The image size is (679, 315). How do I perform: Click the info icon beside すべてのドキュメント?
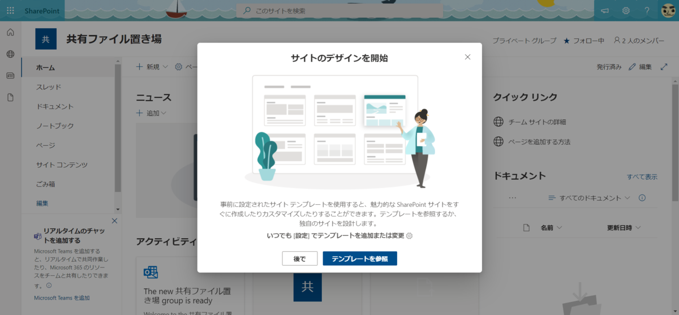click(x=642, y=198)
